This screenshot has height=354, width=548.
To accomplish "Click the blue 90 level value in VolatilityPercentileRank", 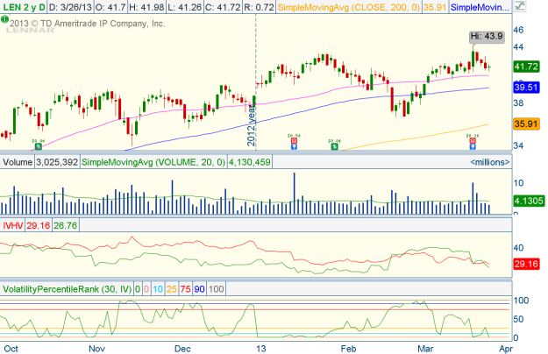I will click(x=200, y=288).
